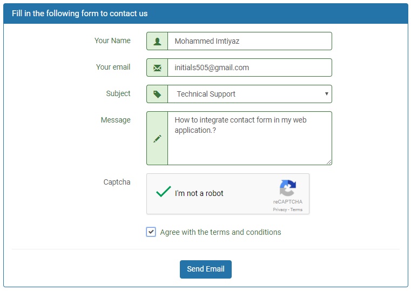411x291 pixels.
Task: Open the reCAPTCHA Terms link
Action: 296,209
